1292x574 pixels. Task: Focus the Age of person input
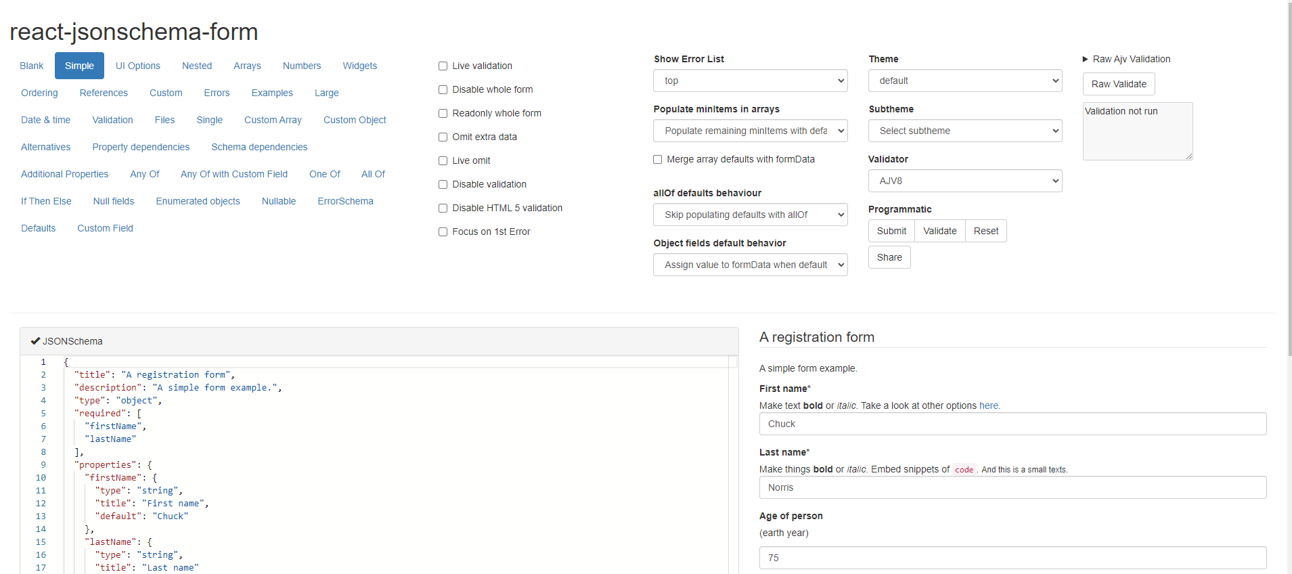(1012, 558)
